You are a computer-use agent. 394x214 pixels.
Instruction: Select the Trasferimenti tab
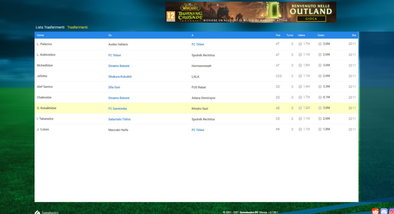coord(77,27)
